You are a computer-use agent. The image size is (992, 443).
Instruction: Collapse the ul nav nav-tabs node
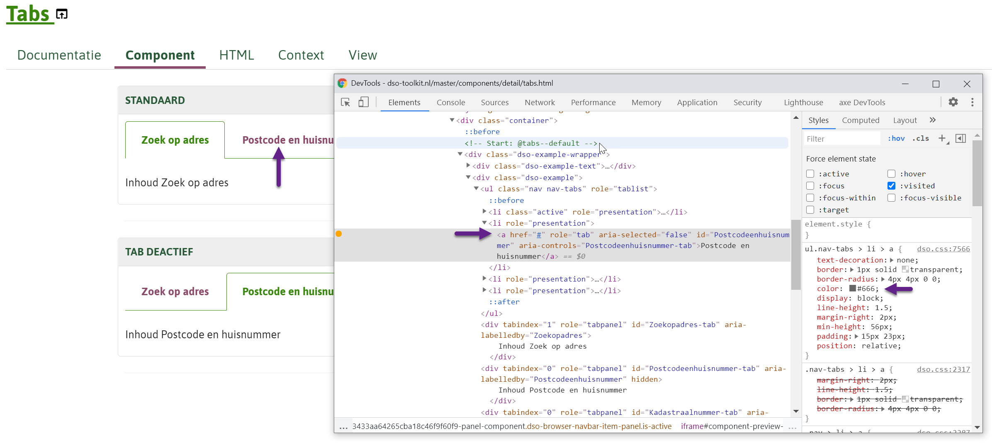coord(477,188)
